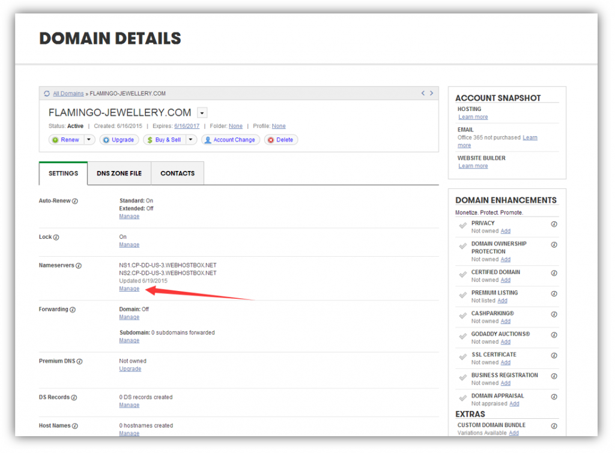Manage Auto-Renew settings link
Viewport: 615px width, 453px height.
[x=130, y=217]
